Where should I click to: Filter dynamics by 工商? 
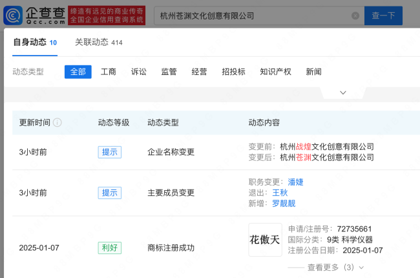108,72
